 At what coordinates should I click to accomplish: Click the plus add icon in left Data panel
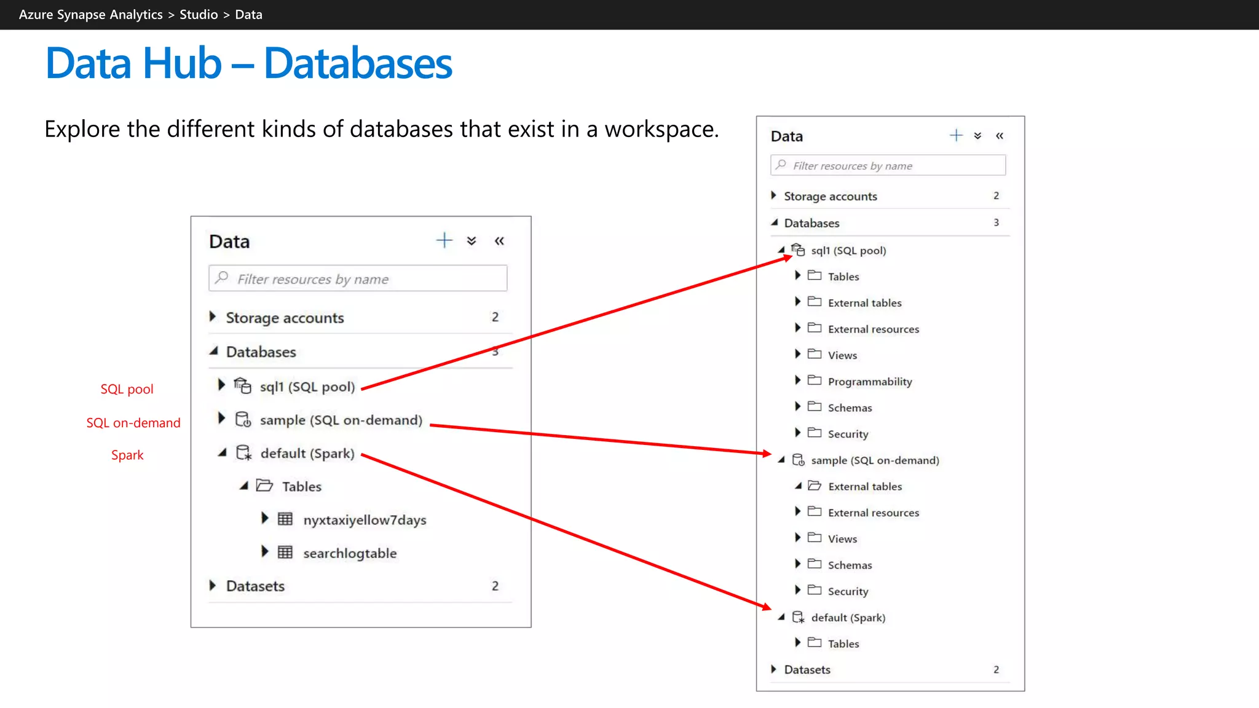(x=444, y=240)
